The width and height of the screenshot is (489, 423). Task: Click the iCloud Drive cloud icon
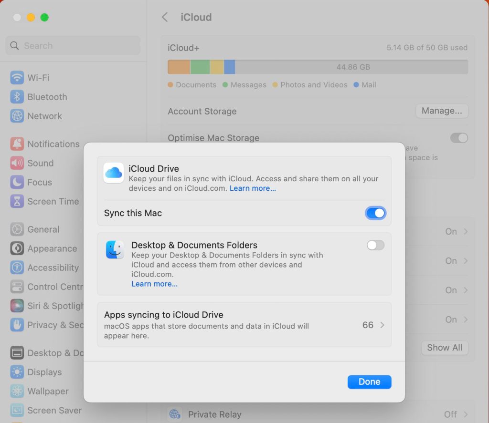pos(114,173)
